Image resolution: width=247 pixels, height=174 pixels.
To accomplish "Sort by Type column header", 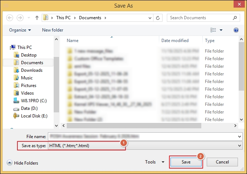I will 210,41.
